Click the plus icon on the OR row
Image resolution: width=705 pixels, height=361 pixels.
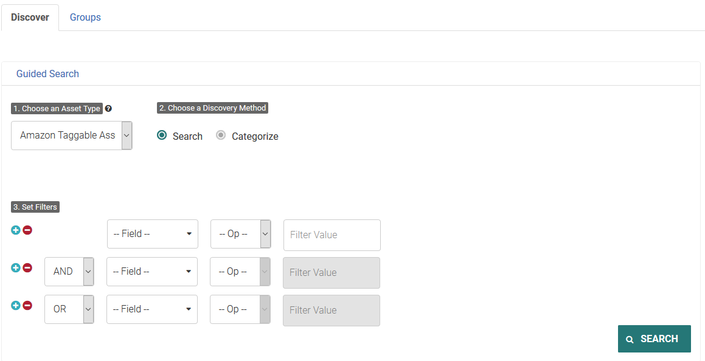coord(16,306)
